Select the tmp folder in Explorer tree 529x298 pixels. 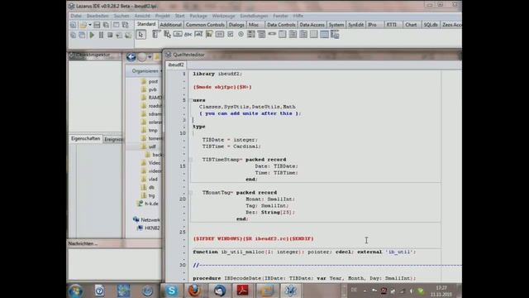click(x=153, y=131)
